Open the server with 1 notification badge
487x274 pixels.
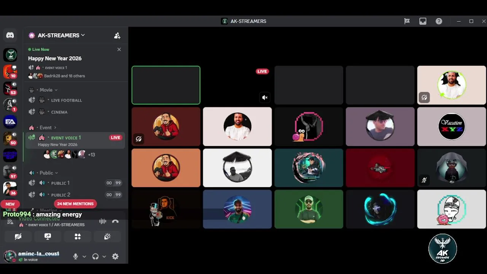tap(10, 105)
